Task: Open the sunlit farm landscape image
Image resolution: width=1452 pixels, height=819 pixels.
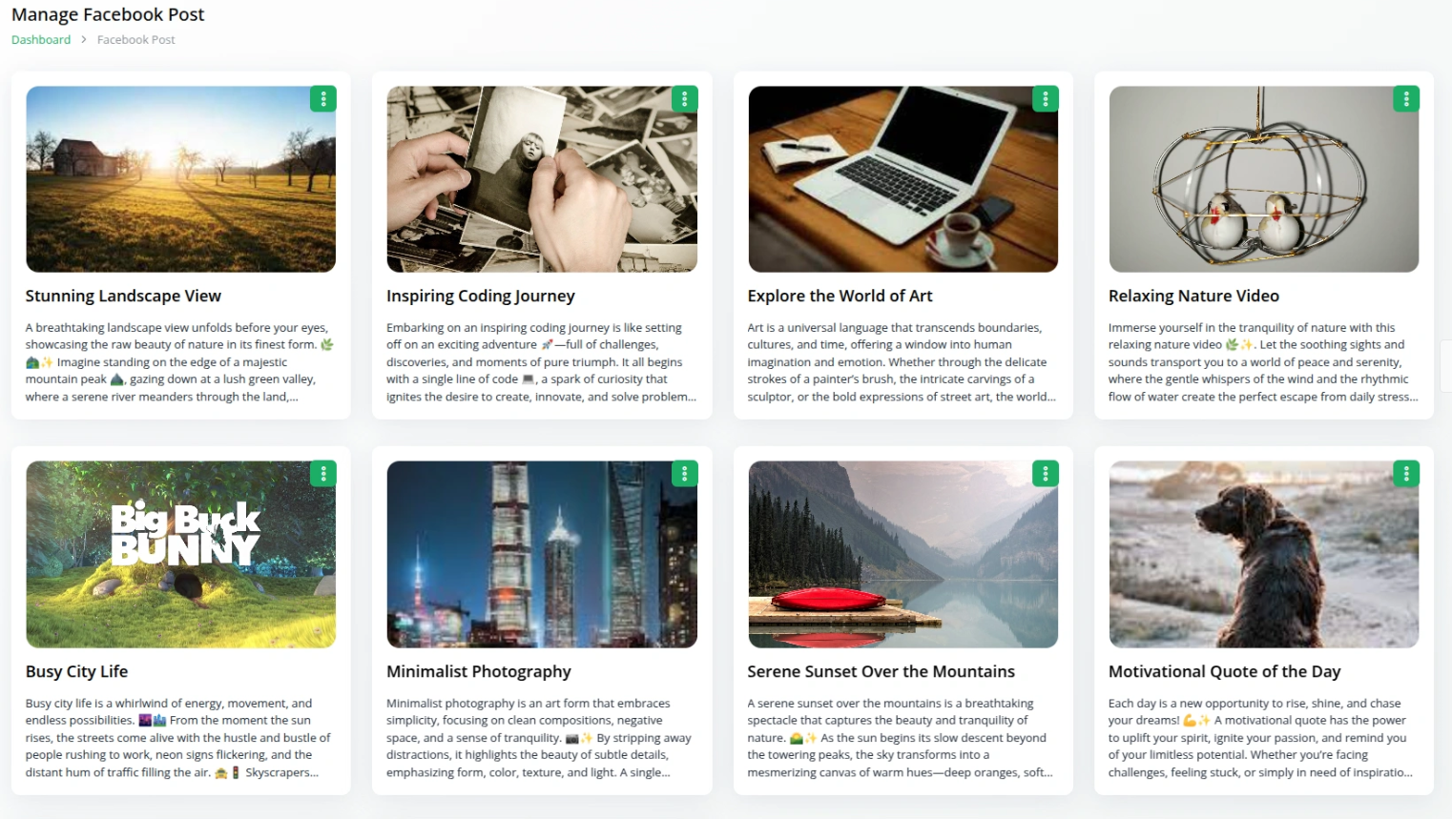Action: [x=181, y=179]
